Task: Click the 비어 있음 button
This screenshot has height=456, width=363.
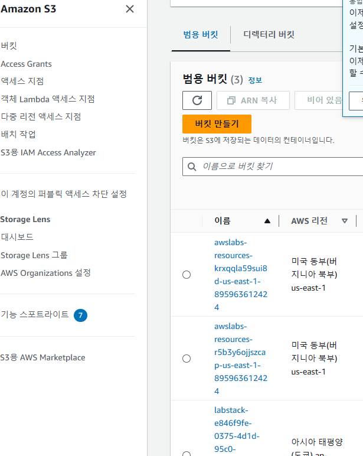Action: tap(319, 100)
